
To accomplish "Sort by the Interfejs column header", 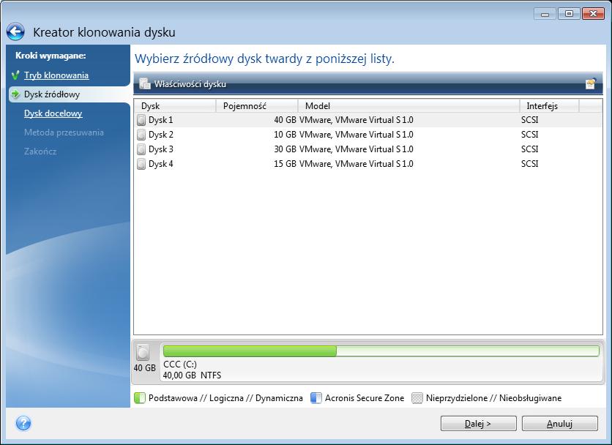I will (549, 106).
